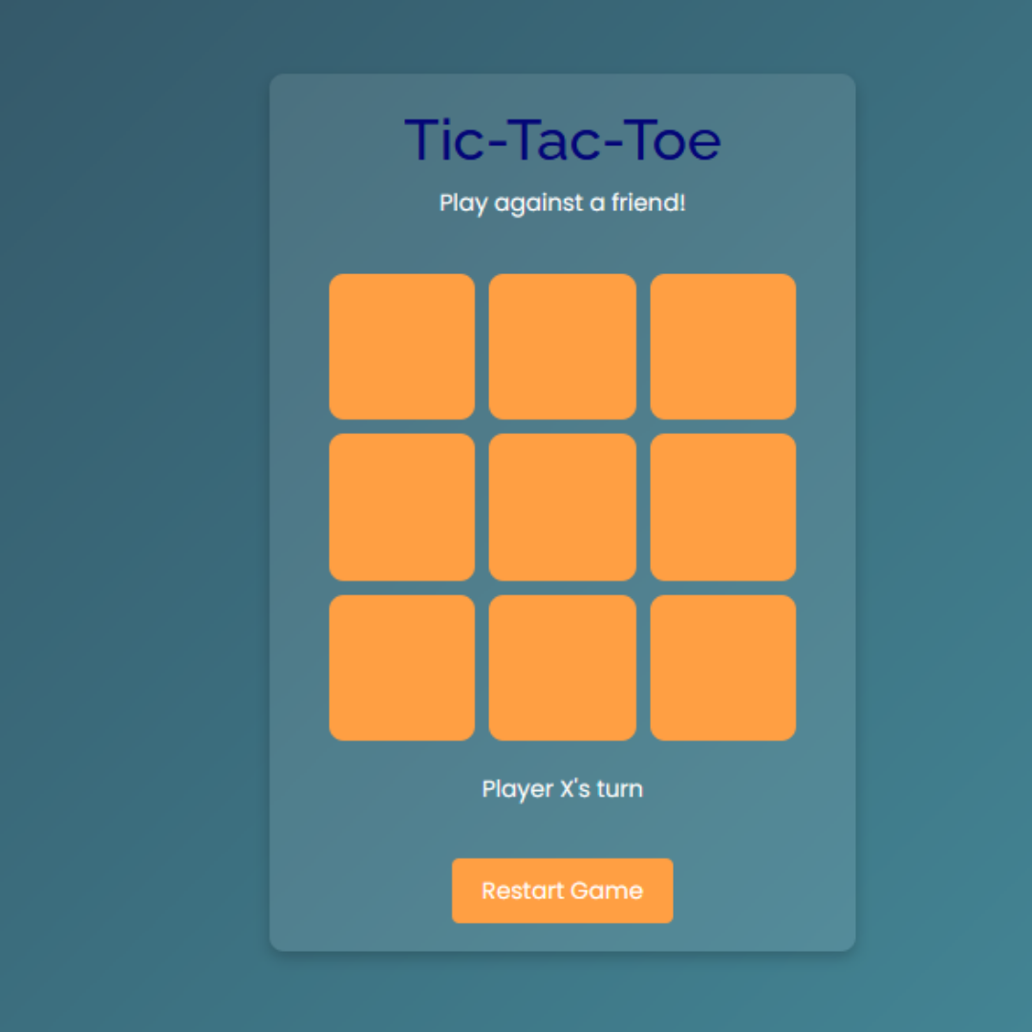This screenshot has width=1032, height=1032.
Task: Click the Tic-Tac-Toe title
Action: click(x=562, y=140)
